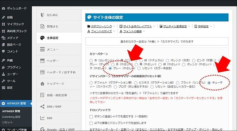Open the トップページ tab
The width and height of the screenshot is (237, 131).
(59, 83)
